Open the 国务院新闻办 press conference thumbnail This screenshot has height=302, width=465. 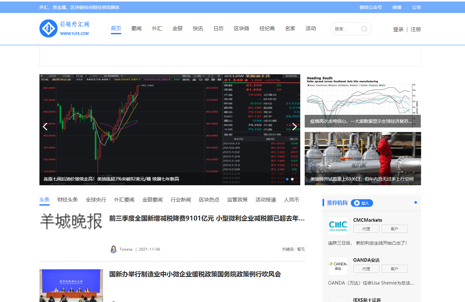[71, 286]
